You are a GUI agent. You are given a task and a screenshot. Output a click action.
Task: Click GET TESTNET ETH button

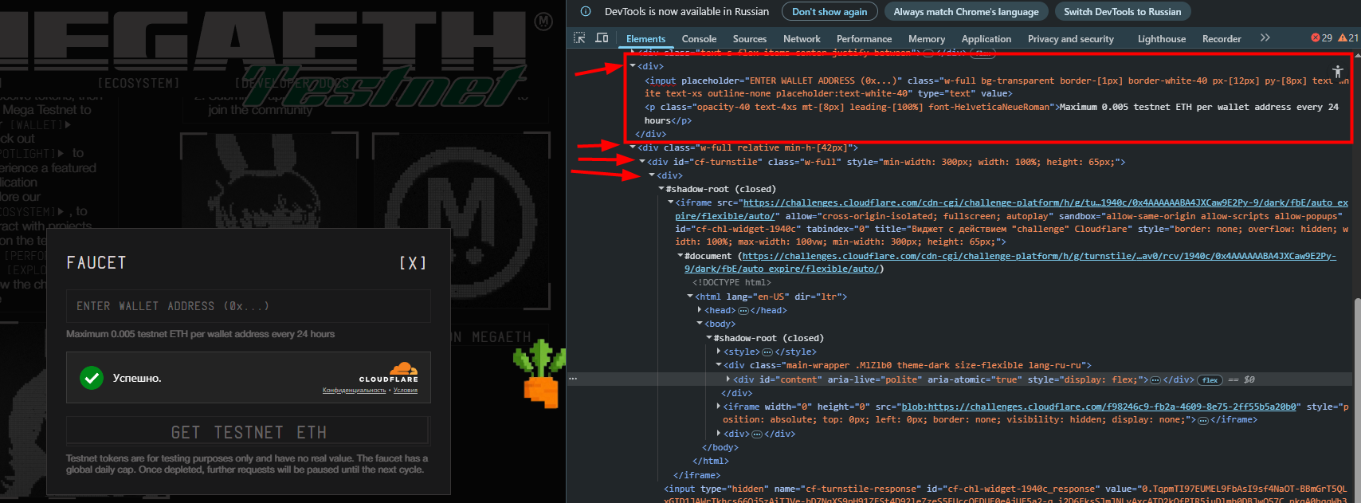pyautogui.click(x=249, y=432)
